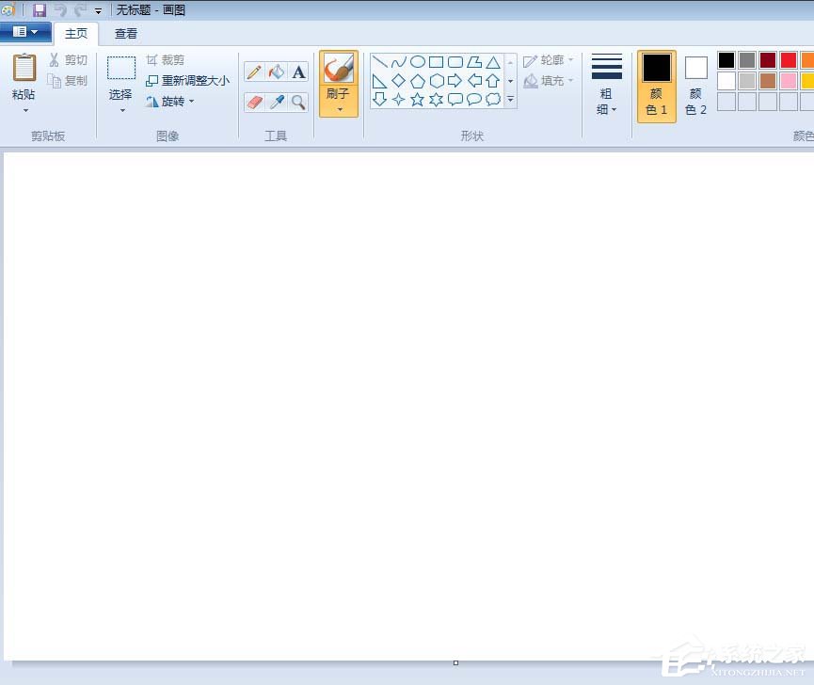The height and width of the screenshot is (685, 814).
Task: Choose the Six-point star shape
Action: pyautogui.click(x=436, y=99)
